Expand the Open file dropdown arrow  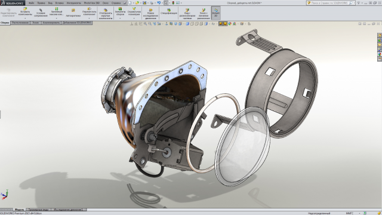tap(141, 3)
